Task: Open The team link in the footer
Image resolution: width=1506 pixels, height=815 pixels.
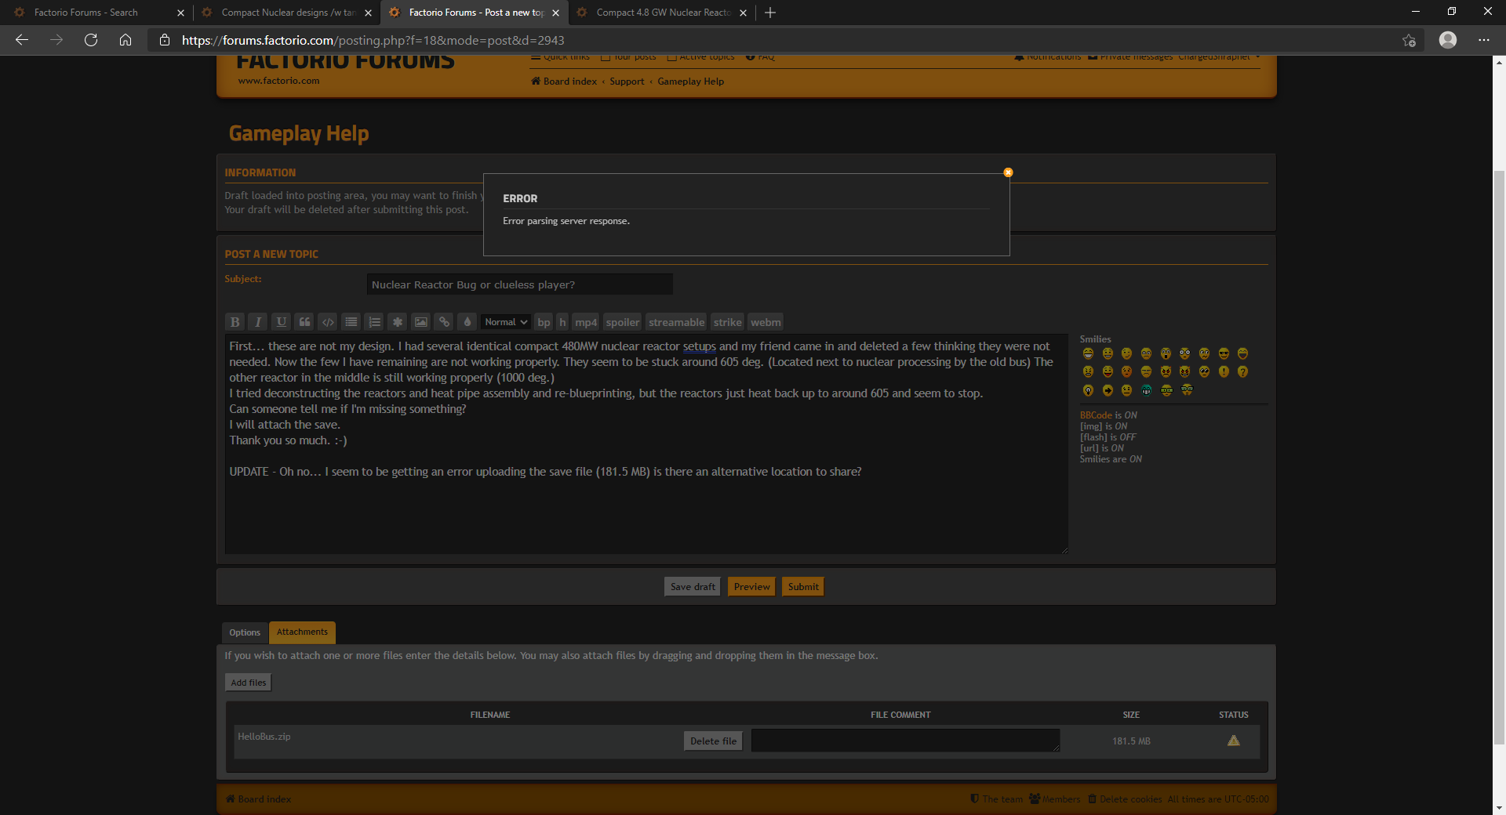Action: click(x=996, y=799)
